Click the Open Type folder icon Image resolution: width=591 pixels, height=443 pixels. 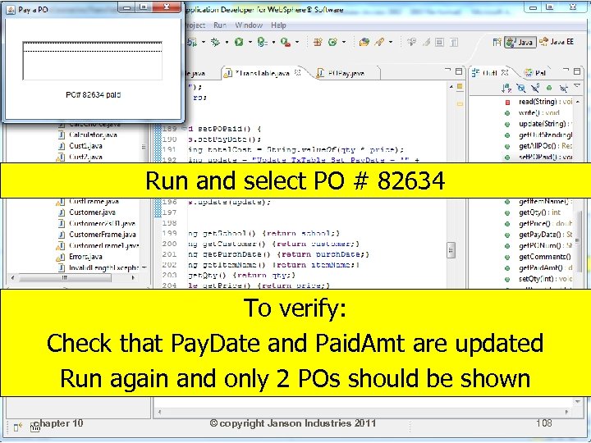364,42
